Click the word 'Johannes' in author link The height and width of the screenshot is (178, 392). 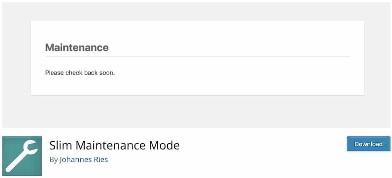click(76, 160)
